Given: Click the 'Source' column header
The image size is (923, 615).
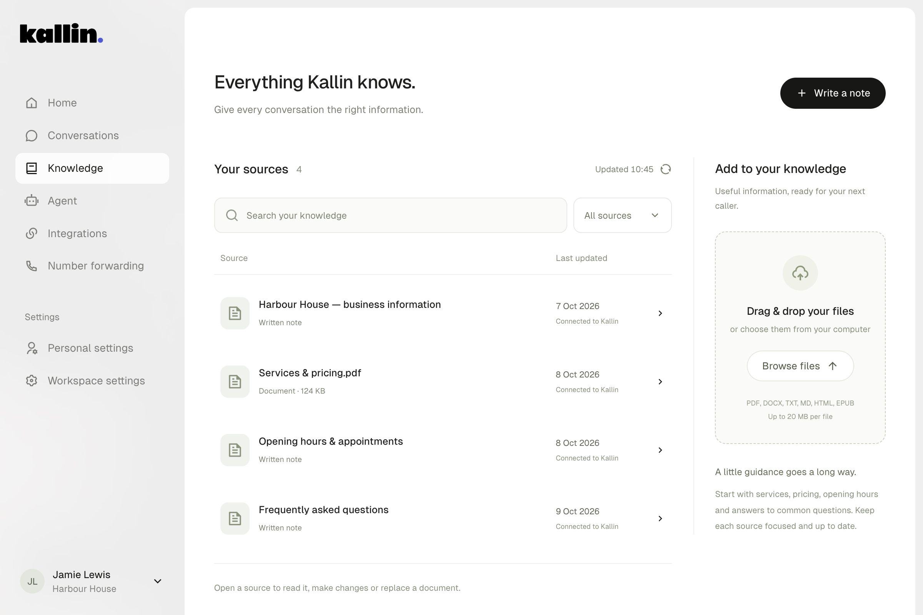Looking at the screenshot, I should (x=234, y=258).
